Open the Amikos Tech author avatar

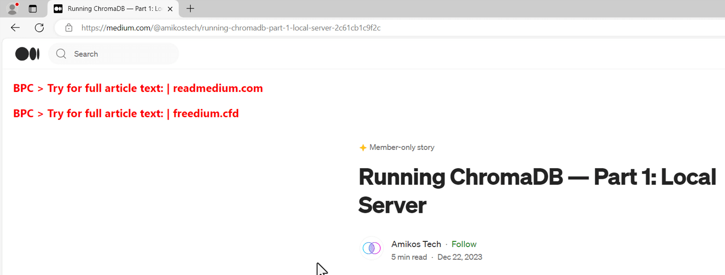coord(371,248)
